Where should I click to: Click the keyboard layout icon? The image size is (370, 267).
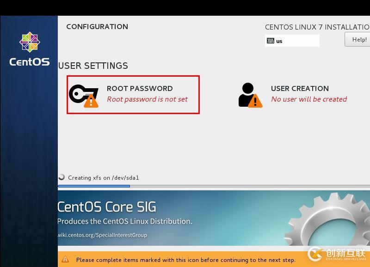point(271,41)
